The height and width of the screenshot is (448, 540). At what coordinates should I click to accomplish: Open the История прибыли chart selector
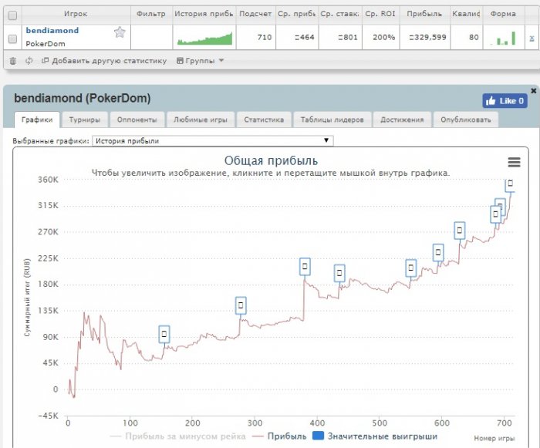pos(212,140)
